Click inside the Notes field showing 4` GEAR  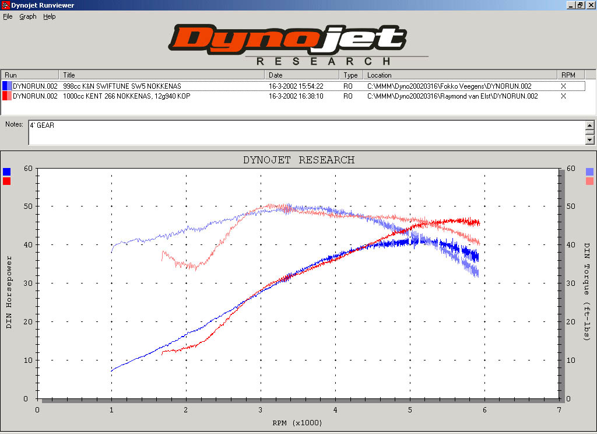[x=307, y=132]
